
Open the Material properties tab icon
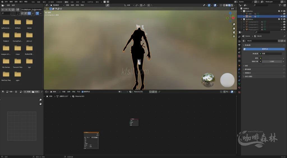tap(239, 88)
